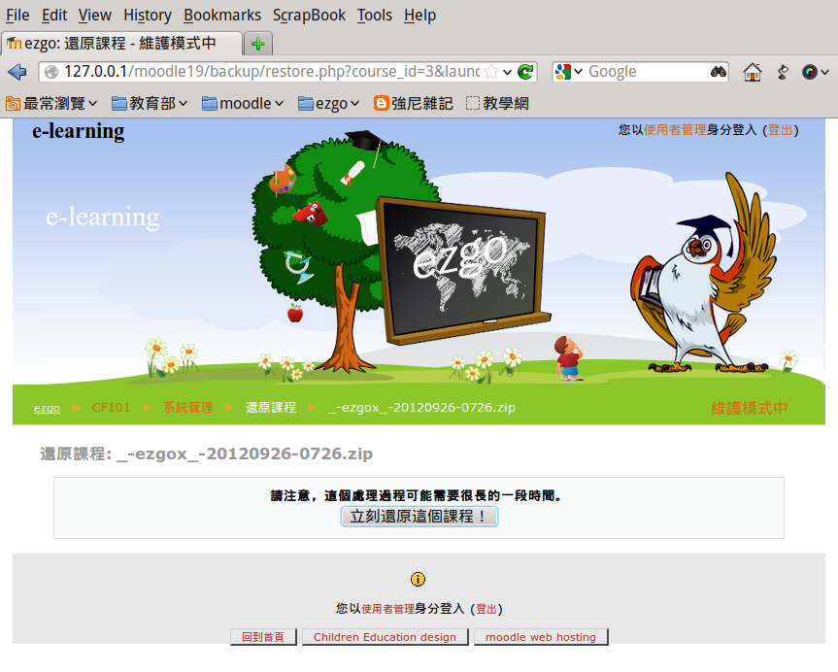This screenshot has width=838, height=672.
Task: Click the Children Education design button
Action: pyautogui.click(x=385, y=637)
